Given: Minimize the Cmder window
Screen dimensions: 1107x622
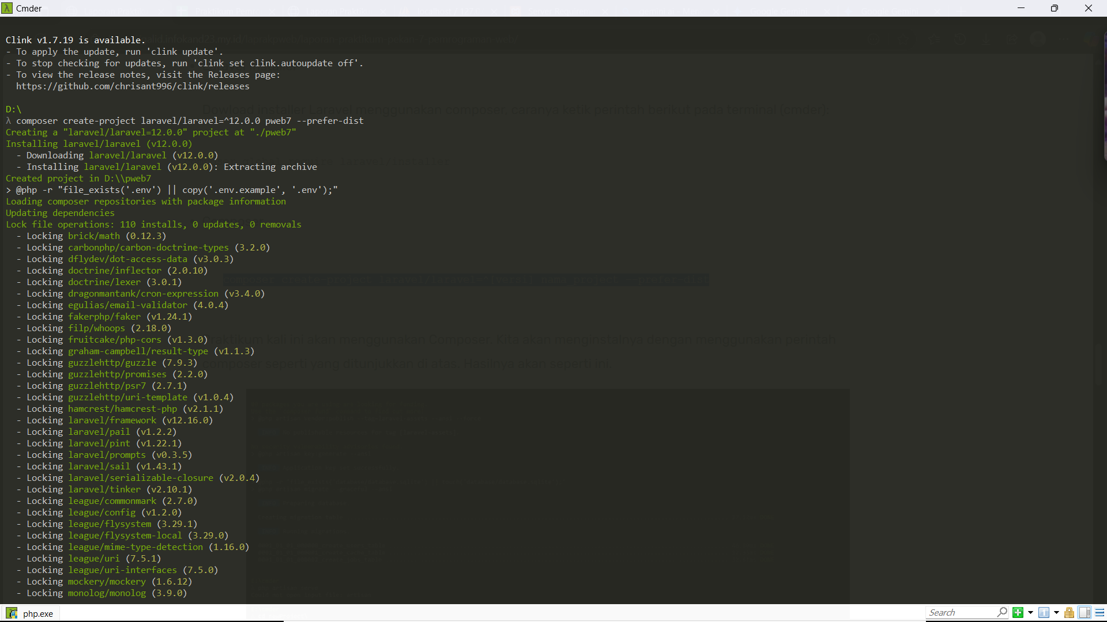Looking at the screenshot, I should (1021, 8).
